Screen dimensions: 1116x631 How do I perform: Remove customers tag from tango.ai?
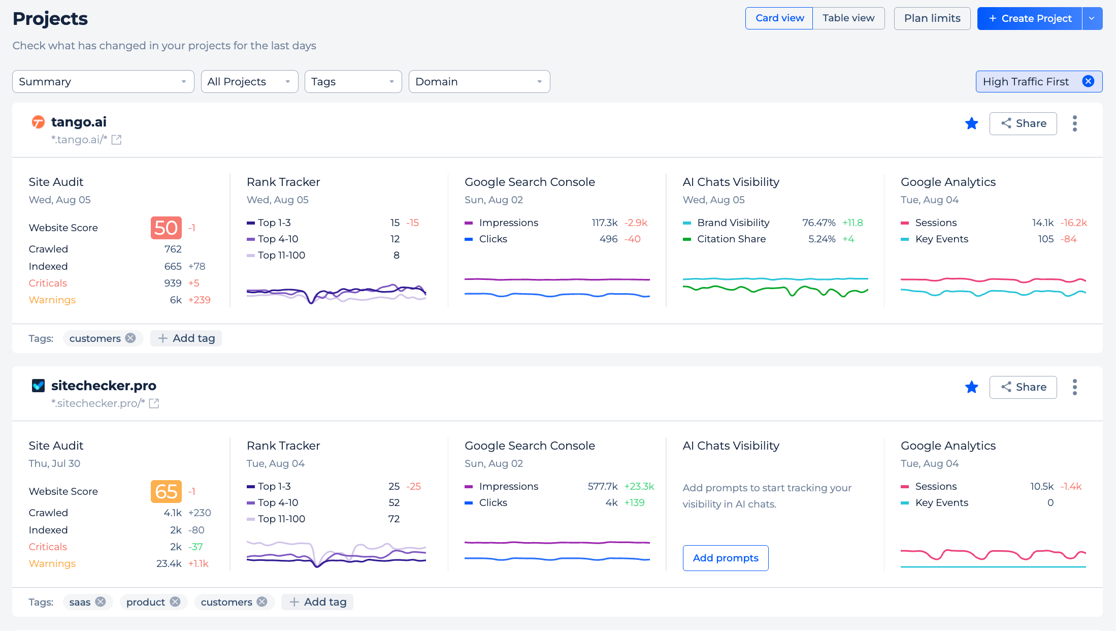click(130, 338)
